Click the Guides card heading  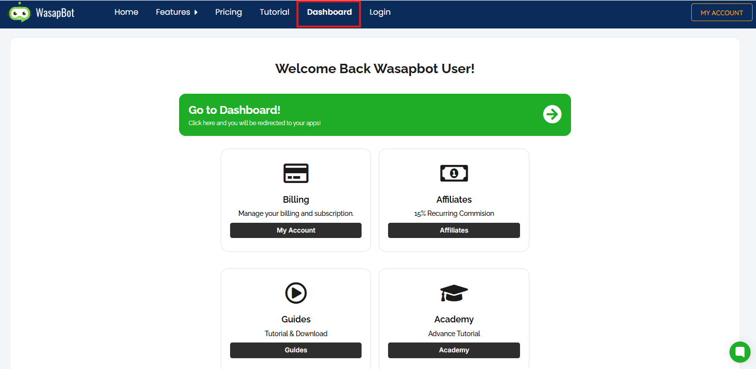pos(296,319)
